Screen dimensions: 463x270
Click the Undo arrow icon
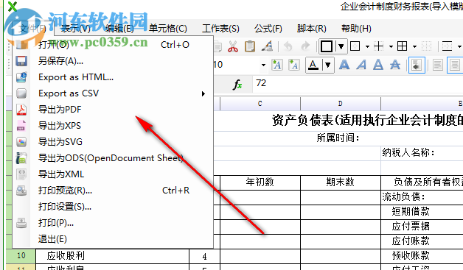click(x=288, y=46)
